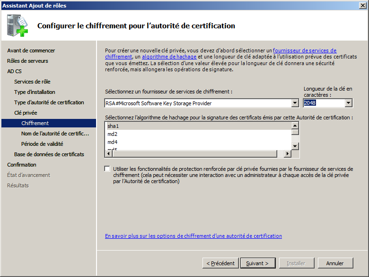The width and height of the screenshot is (369, 277).
Task: Go to Avant de commencer step
Action: (x=31, y=50)
